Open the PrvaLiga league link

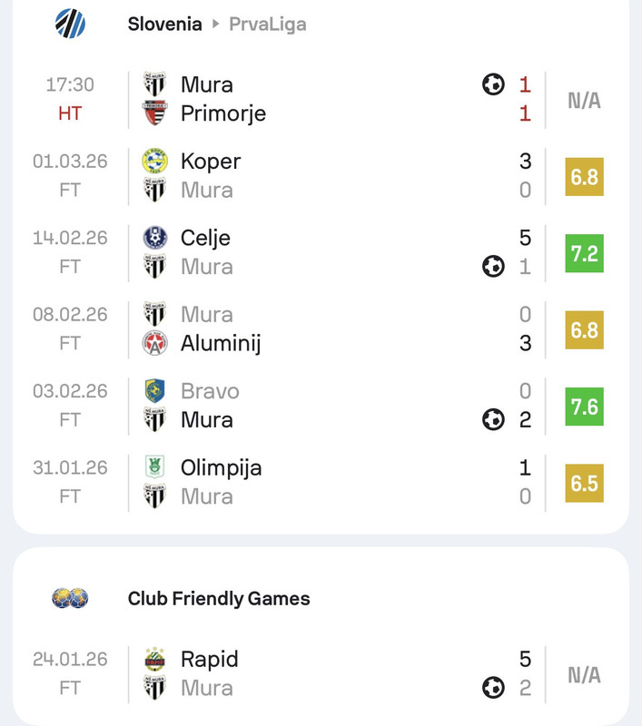(x=267, y=25)
